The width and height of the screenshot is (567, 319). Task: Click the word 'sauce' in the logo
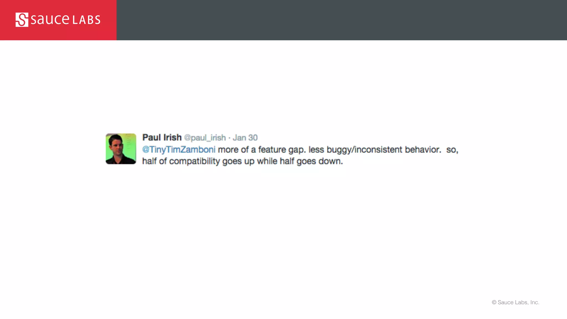pyautogui.click(x=50, y=19)
